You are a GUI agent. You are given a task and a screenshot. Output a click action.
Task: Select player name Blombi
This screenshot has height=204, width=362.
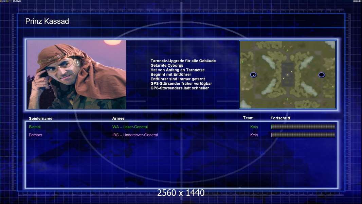point(35,127)
